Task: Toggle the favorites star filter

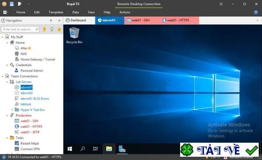Action: 59,29
